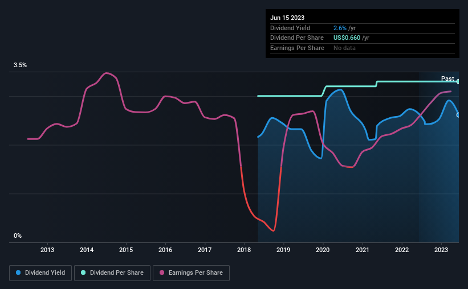The image size is (468, 289).
Task: Click the Dividend Per Share endpoint marker
Action: coord(458,81)
